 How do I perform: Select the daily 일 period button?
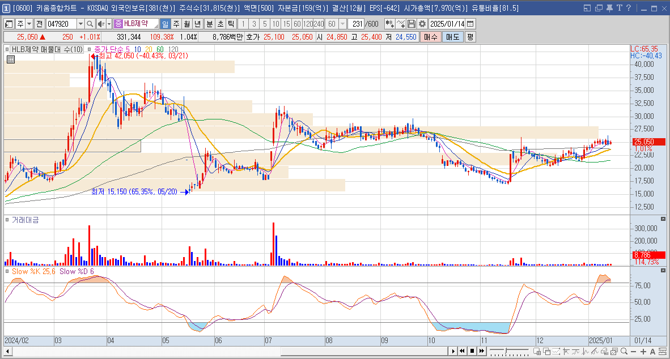click(x=166, y=24)
